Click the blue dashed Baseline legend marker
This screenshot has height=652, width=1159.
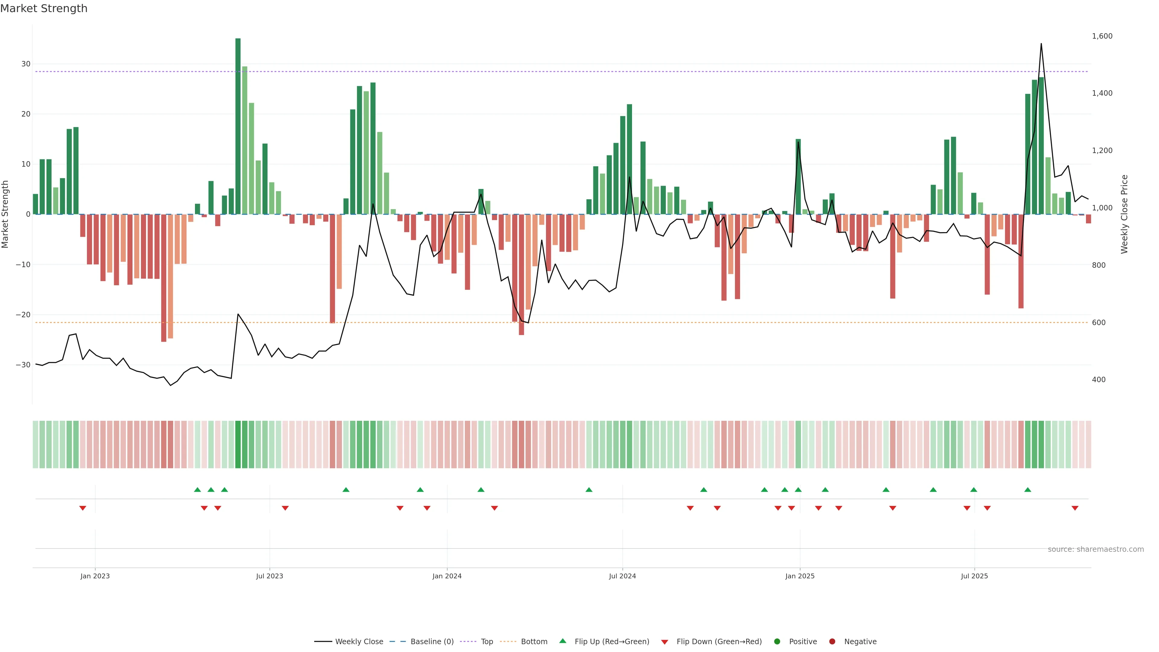point(397,641)
